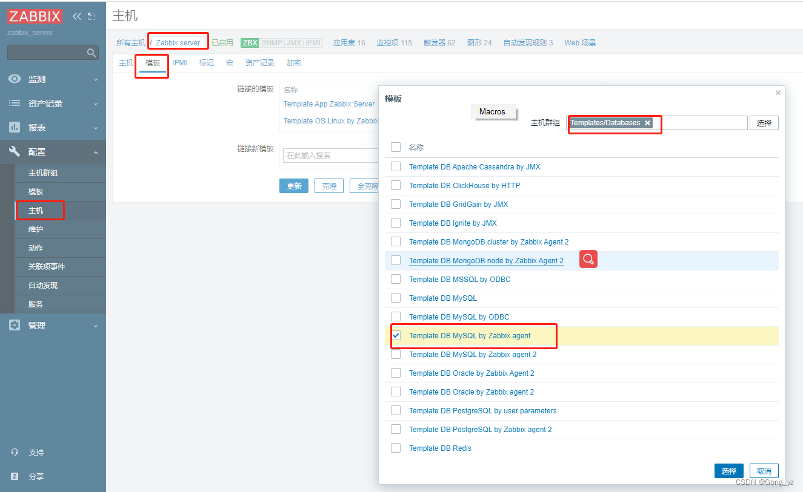Open the 资产记录 tab
The width and height of the screenshot is (803, 492).
pos(260,63)
